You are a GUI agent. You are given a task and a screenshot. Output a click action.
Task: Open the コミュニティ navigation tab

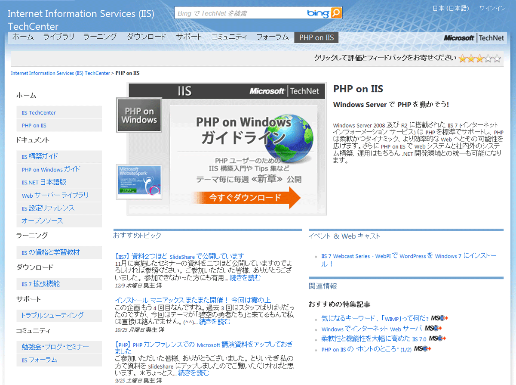pyautogui.click(x=229, y=37)
